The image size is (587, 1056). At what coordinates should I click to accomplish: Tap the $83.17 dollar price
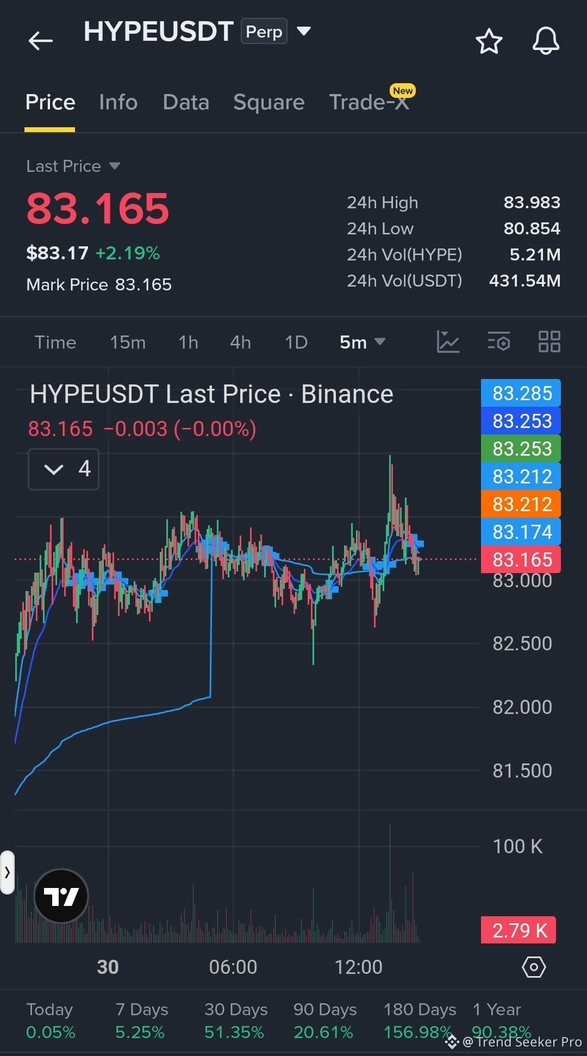[57, 253]
